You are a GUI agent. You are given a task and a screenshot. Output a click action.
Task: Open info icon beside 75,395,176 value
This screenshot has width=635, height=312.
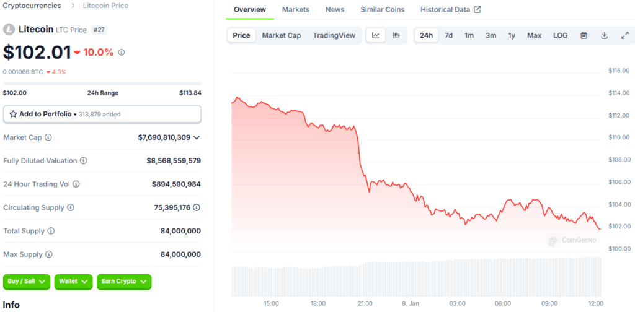pos(197,208)
